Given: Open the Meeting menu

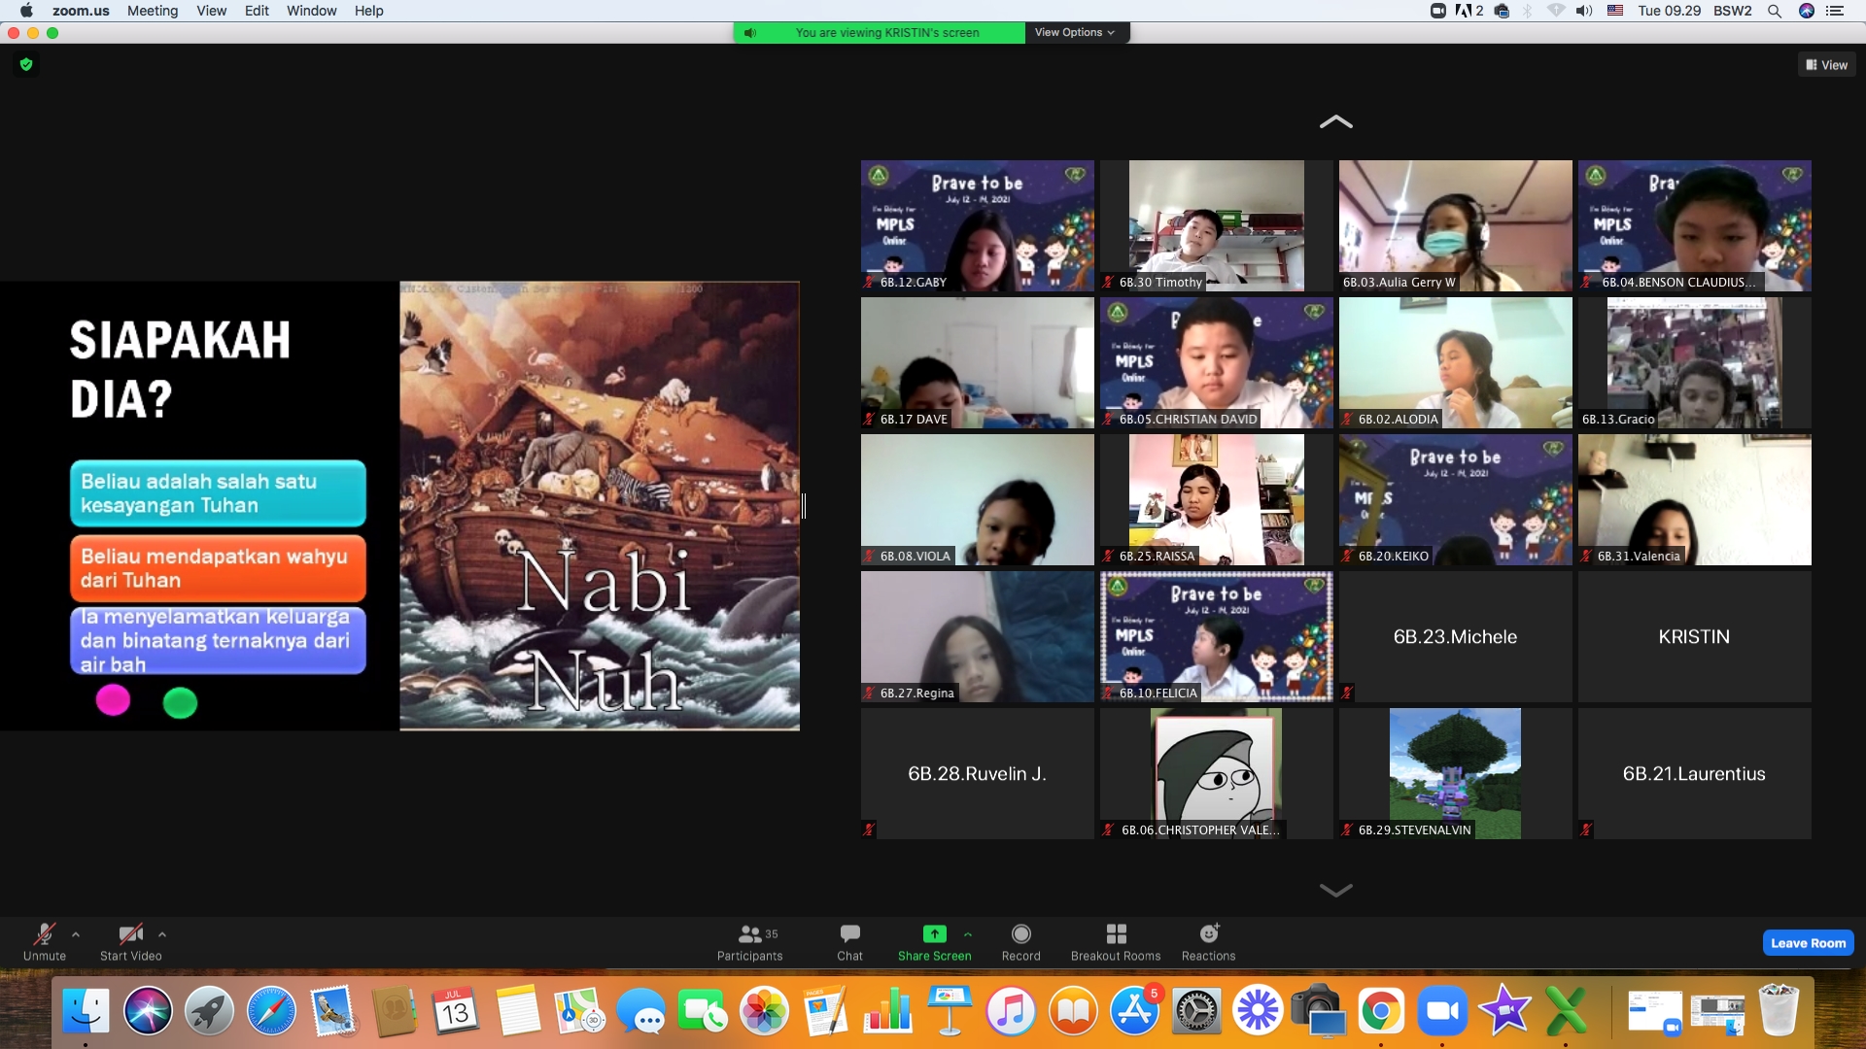Looking at the screenshot, I should [153, 11].
